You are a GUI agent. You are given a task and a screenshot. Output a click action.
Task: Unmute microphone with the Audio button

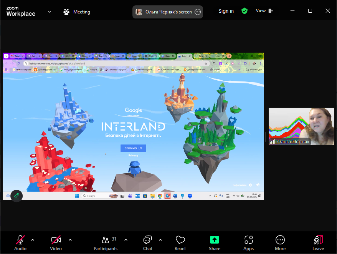(20, 243)
